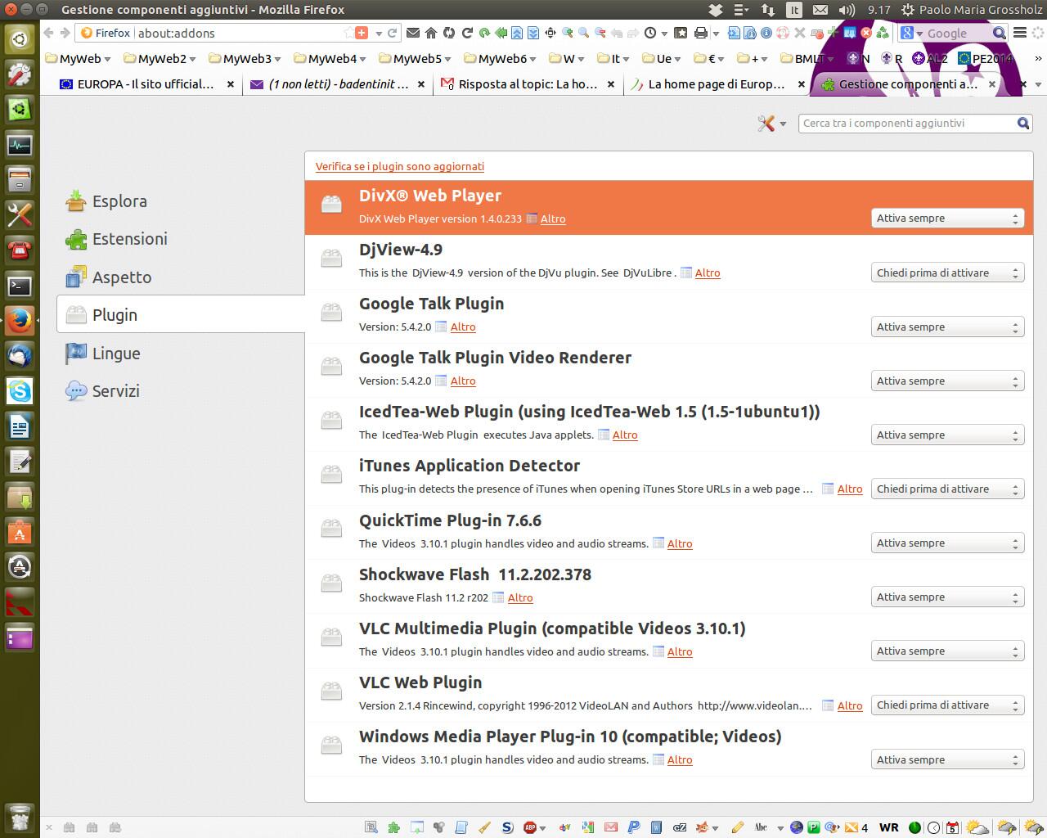Open QuickTime Plug-in activation dropdown
Screen dimensions: 1047x838
click(947, 543)
